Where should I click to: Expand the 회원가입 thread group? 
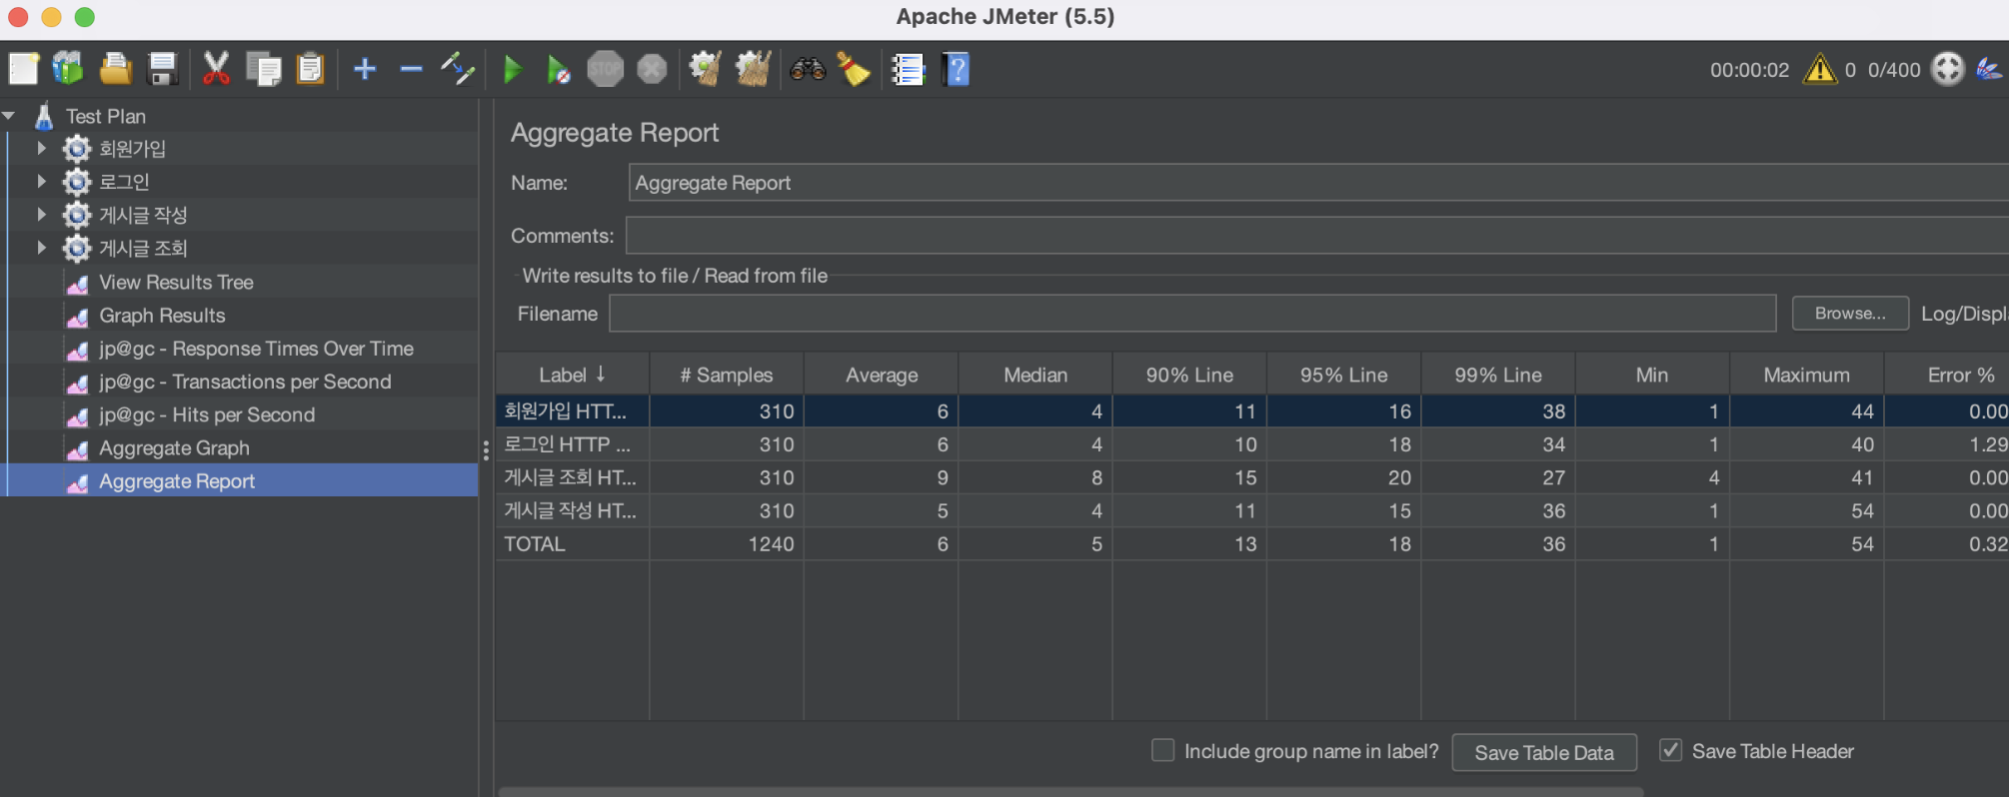(41, 148)
